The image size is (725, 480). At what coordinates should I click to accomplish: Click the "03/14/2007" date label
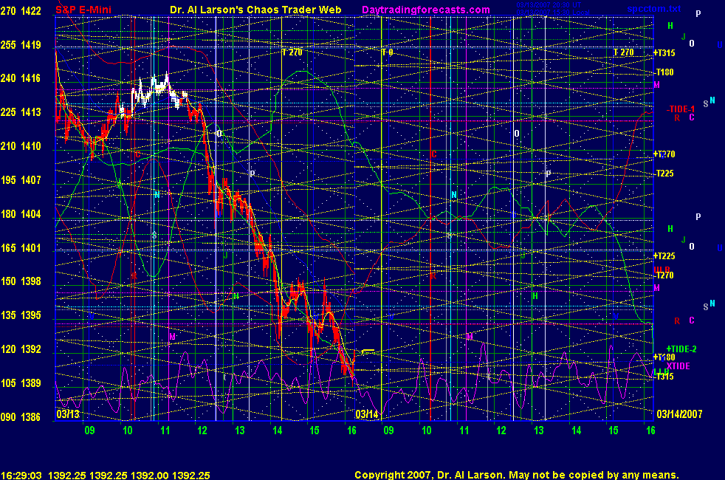679,414
